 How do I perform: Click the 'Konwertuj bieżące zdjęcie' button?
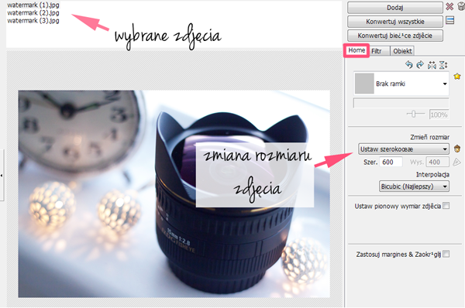click(395, 36)
